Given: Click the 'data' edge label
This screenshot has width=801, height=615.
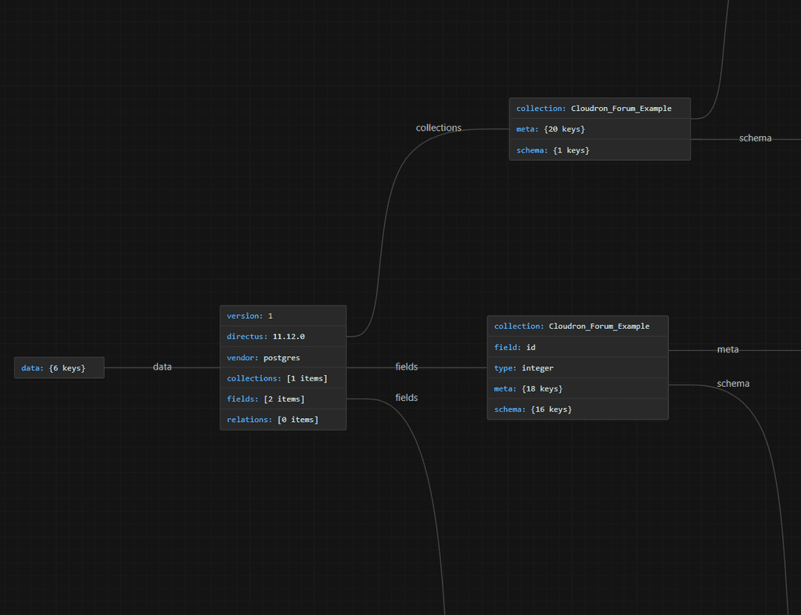Looking at the screenshot, I should tap(162, 366).
